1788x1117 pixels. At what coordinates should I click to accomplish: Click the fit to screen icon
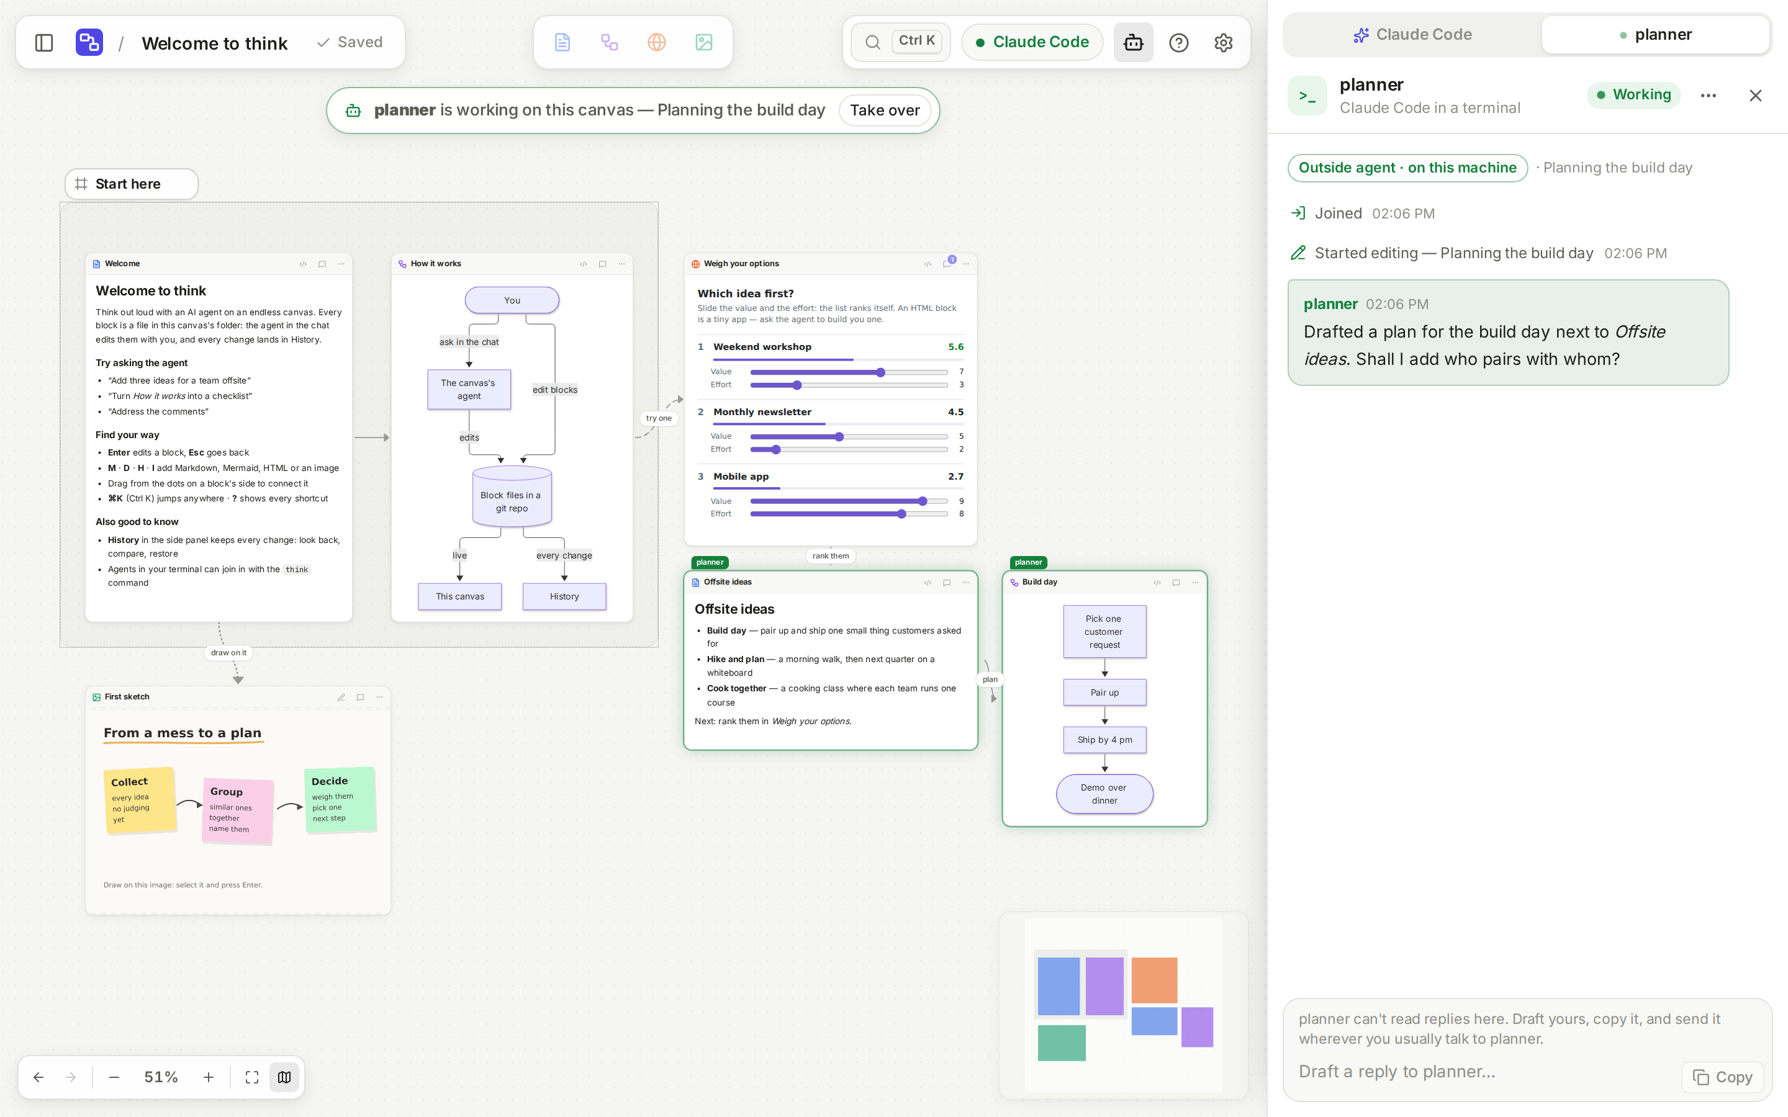(252, 1077)
